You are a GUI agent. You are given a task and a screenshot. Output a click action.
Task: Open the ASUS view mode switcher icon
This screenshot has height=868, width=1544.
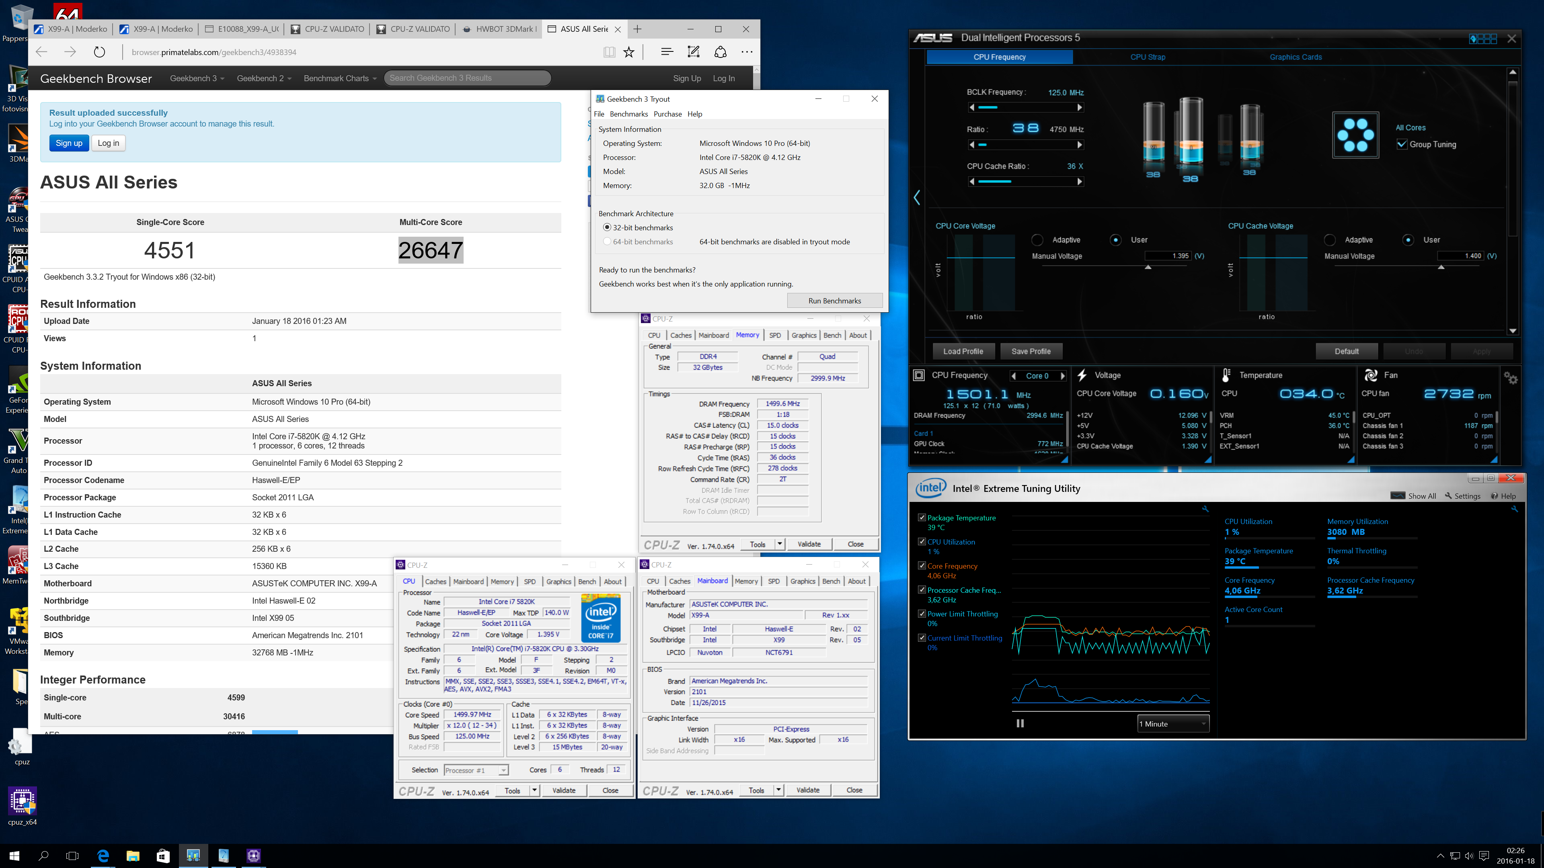1483,38
